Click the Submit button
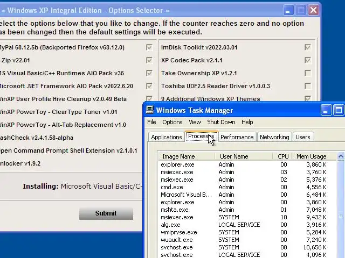345x258 pixels. (106, 213)
